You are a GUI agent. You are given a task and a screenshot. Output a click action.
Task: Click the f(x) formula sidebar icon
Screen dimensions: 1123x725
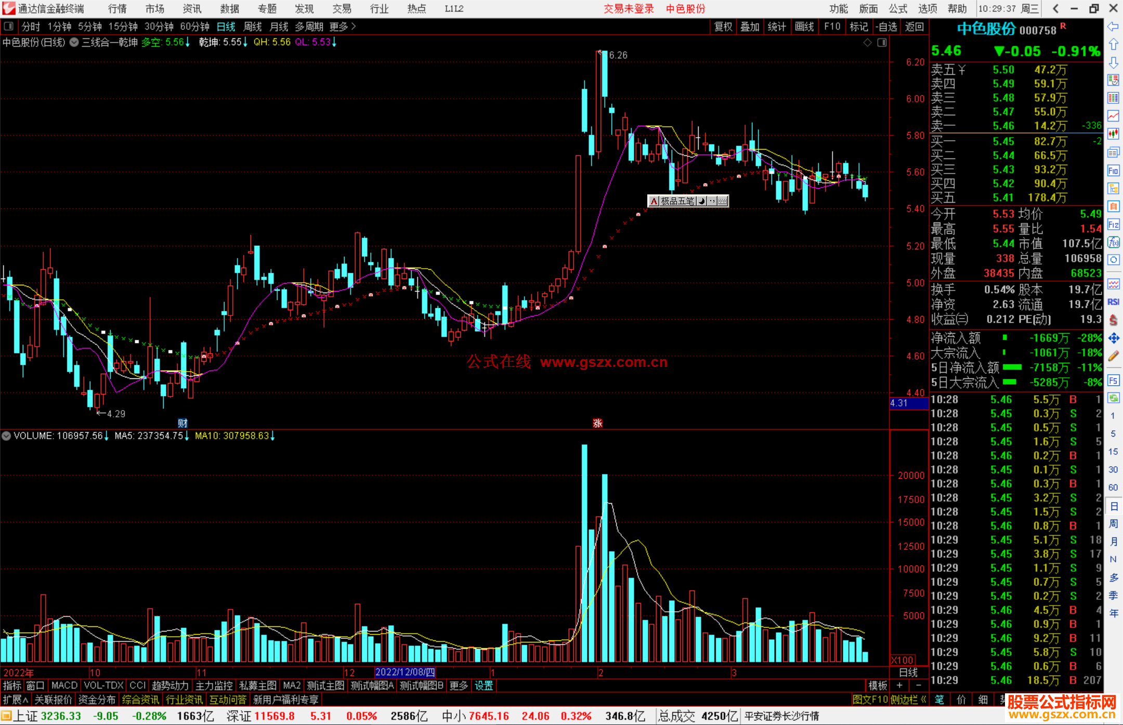pos(1113,242)
